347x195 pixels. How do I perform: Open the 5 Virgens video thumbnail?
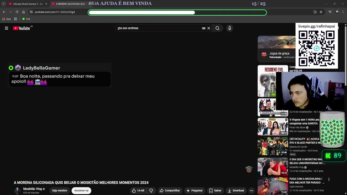pos(273,126)
